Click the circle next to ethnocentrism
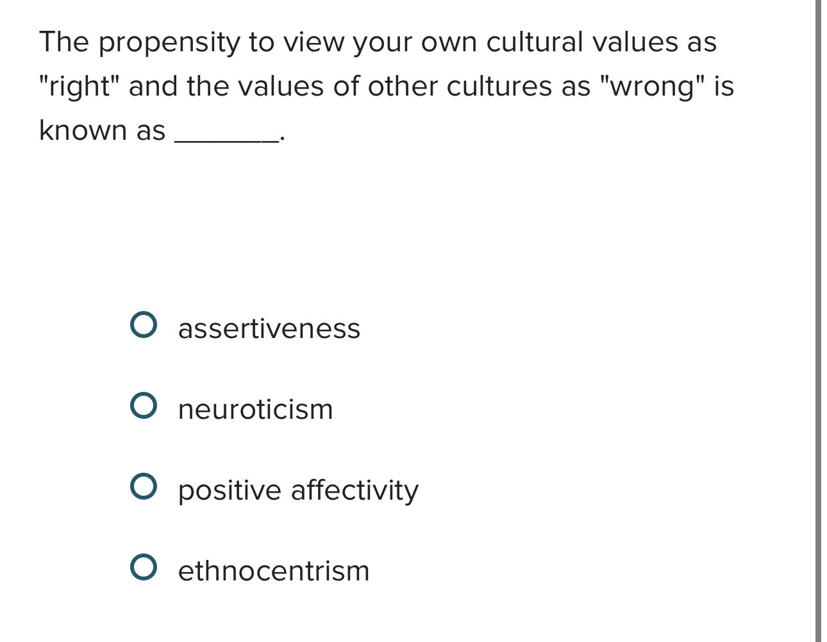Screen dimensions: 827x642 coord(145,568)
